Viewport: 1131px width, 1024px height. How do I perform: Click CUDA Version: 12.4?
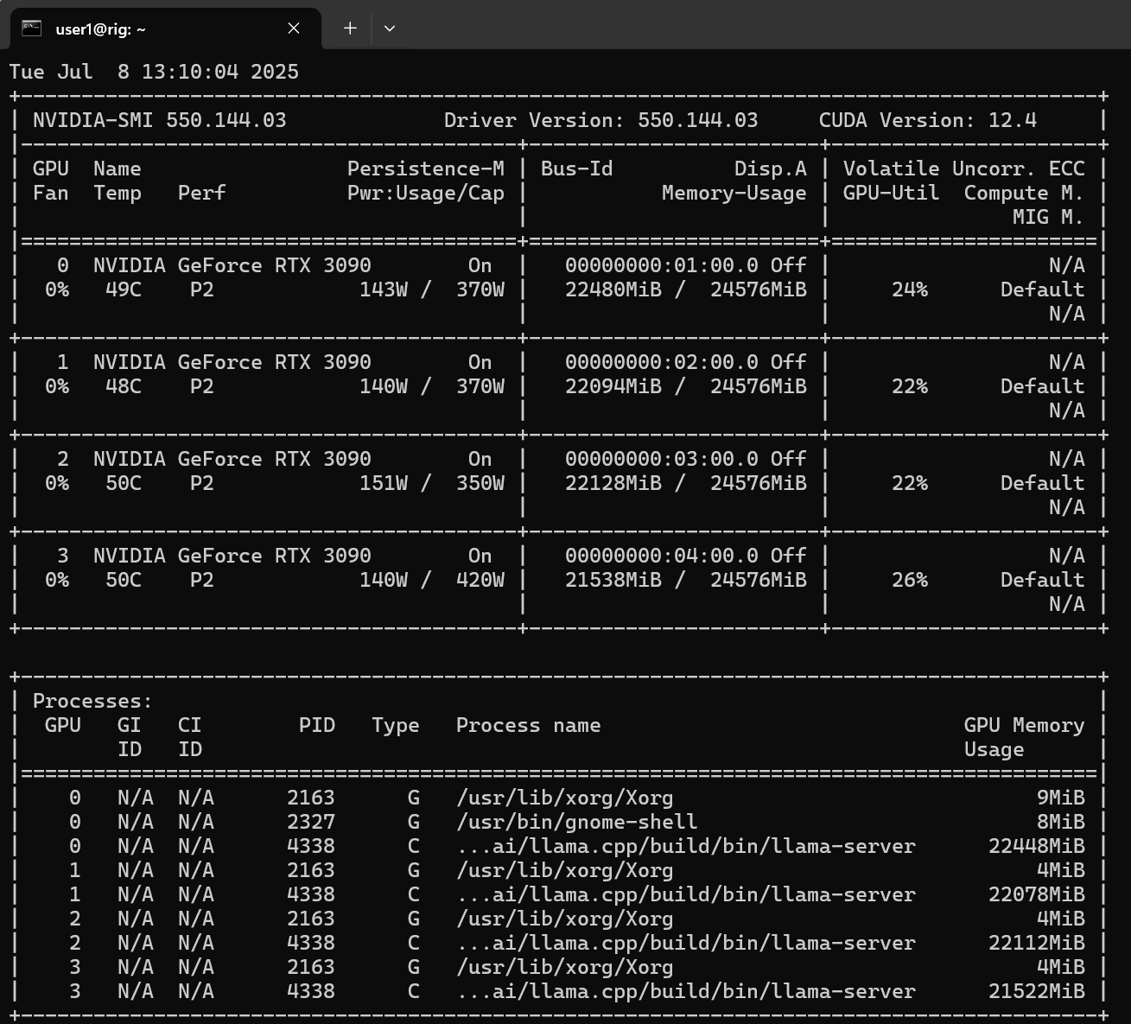[x=928, y=121]
